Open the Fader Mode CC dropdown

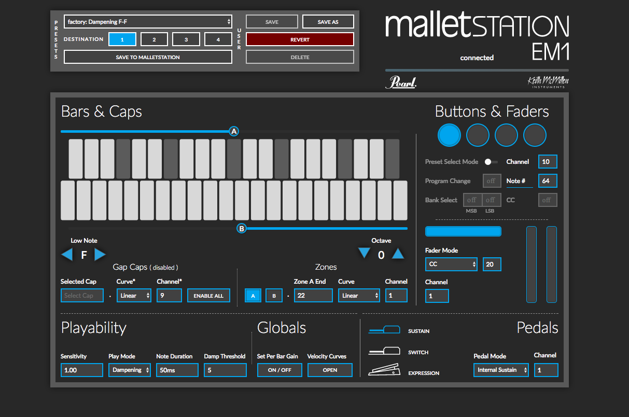(451, 264)
